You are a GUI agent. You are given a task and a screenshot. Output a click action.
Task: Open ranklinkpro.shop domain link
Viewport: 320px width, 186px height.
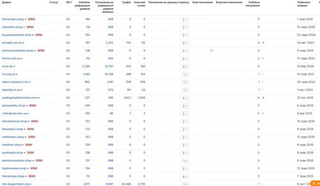point(13,137)
